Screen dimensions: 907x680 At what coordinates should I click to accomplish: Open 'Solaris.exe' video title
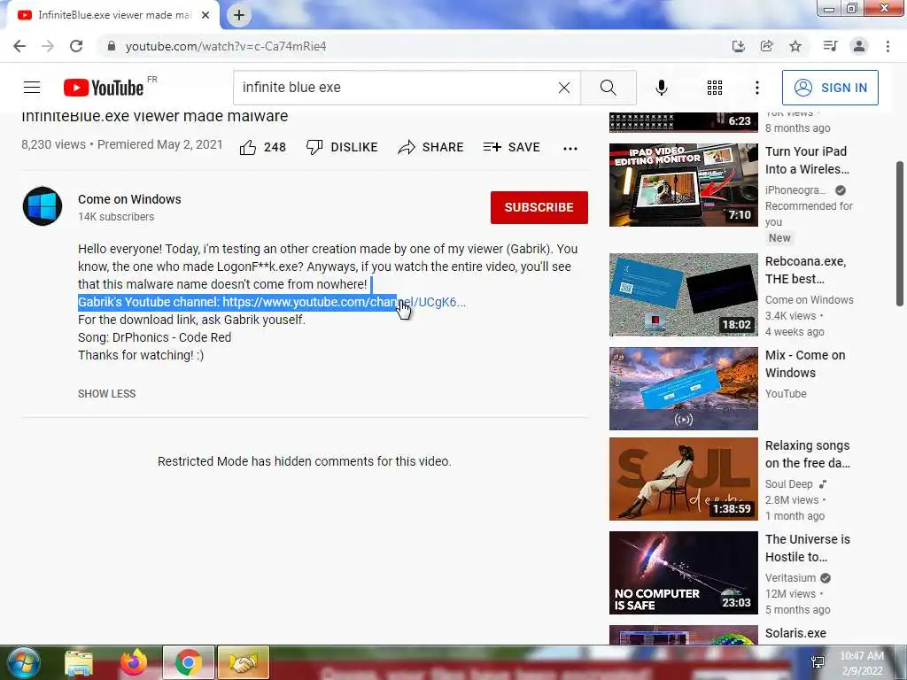(x=795, y=633)
